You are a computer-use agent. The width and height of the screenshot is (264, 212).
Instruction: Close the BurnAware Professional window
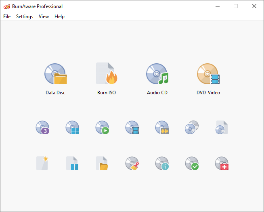point(254,6)
